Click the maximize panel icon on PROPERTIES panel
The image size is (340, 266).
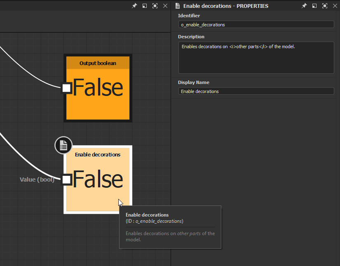(324, 6)
